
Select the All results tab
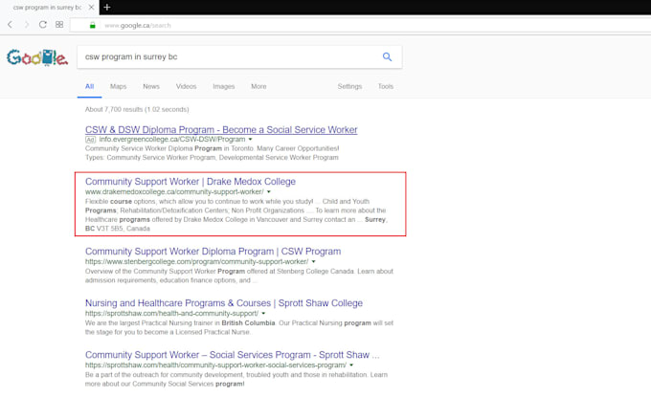(x=89, y=86)
